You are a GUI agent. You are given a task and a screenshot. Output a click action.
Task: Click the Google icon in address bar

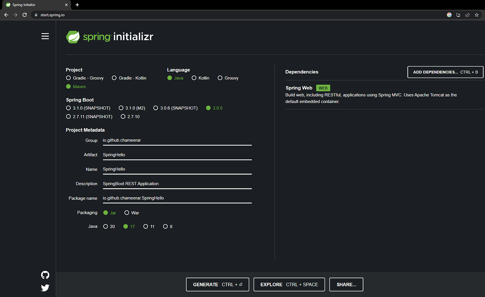449,15
